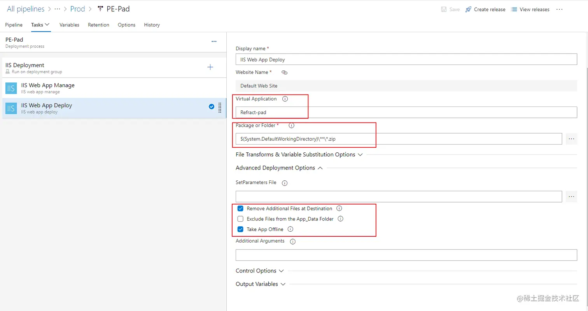Click the add task plus icon
Image resolution: width=588 pixels, height=311 pixels.
click(x=210, y=67)
